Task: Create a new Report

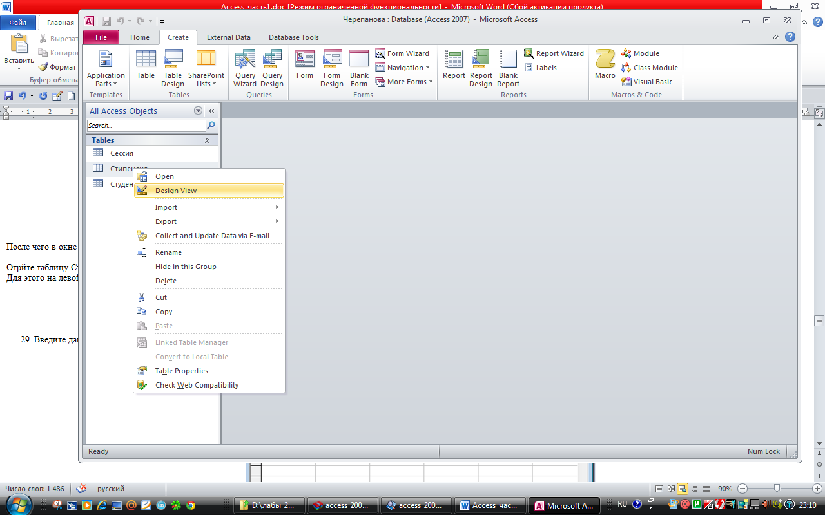Action: pyautogui.click(x=454, y=65)
